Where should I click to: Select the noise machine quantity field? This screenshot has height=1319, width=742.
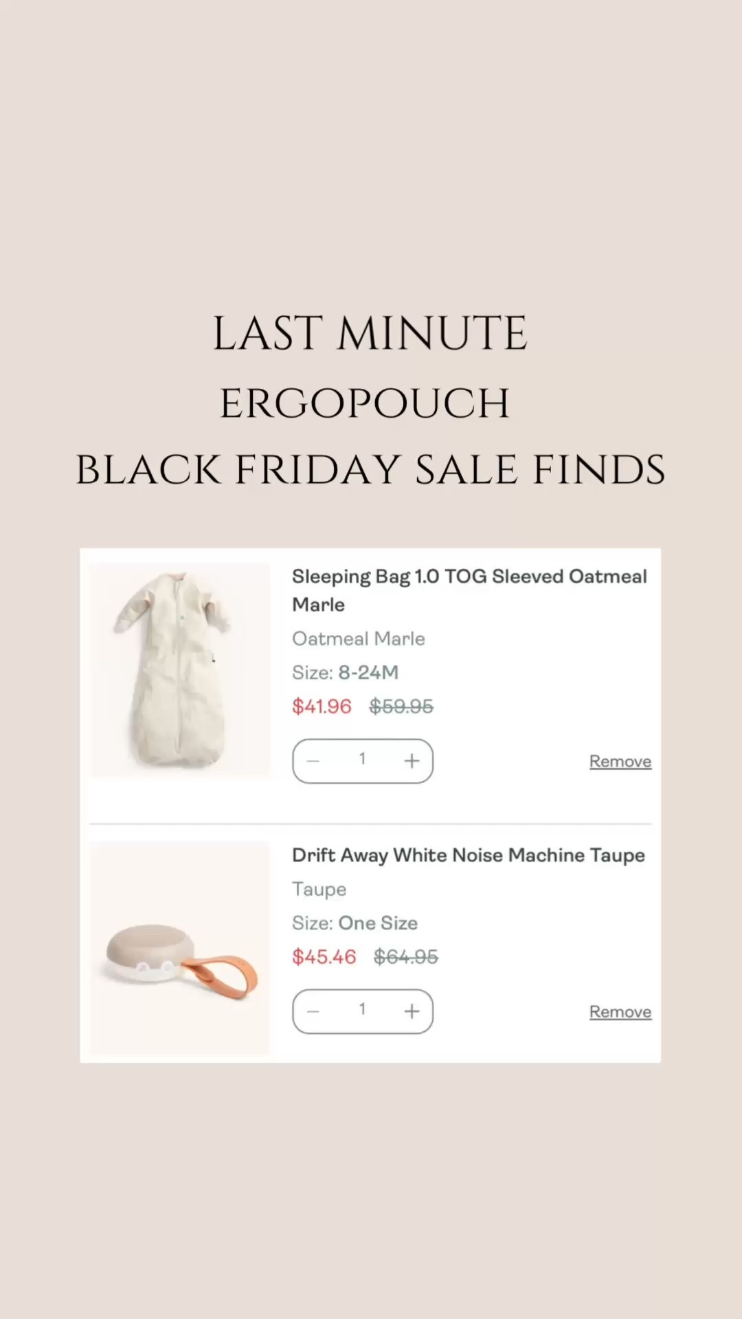[362, 1010]
